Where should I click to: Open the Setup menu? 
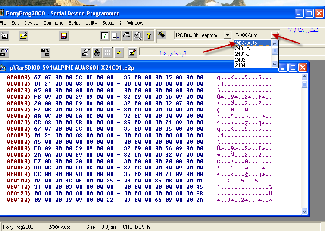[108, 23]
